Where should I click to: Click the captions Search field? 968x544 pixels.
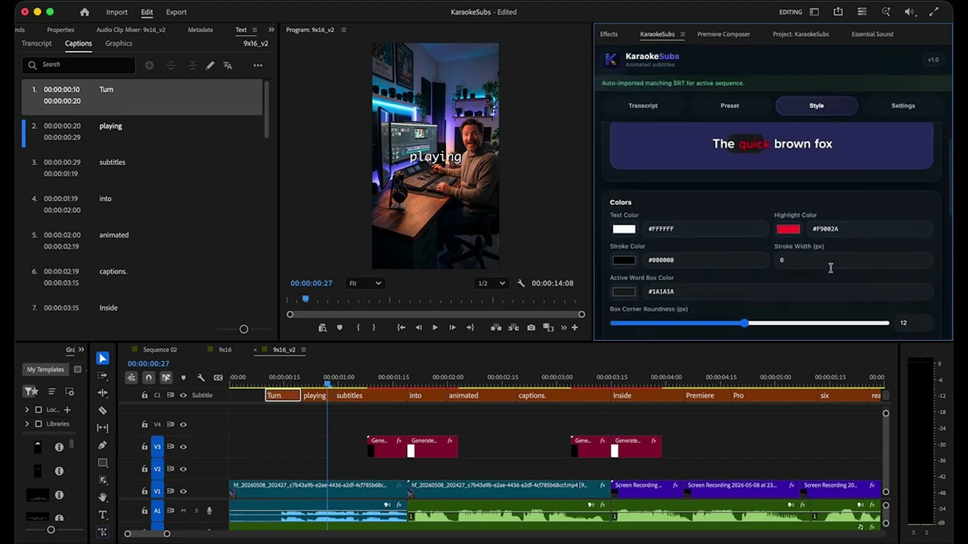pos(79,65)
